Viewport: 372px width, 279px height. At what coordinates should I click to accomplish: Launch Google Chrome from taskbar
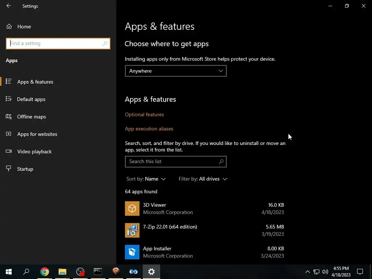coord(44,272)
